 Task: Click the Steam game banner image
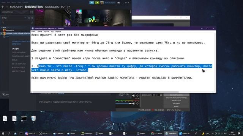(83, 18)
